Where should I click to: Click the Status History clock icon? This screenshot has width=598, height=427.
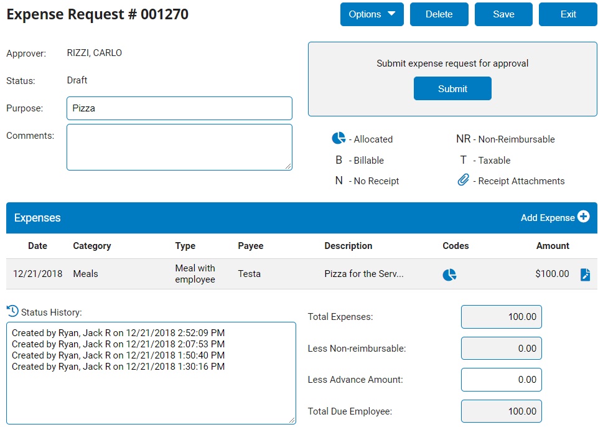12,311
